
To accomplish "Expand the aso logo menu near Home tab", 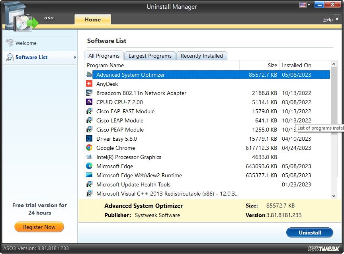I will tap(49, 18).
